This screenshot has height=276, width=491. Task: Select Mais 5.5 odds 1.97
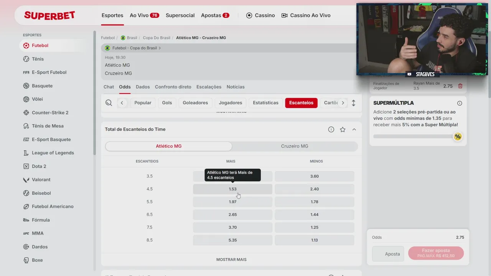coord(232,202)
